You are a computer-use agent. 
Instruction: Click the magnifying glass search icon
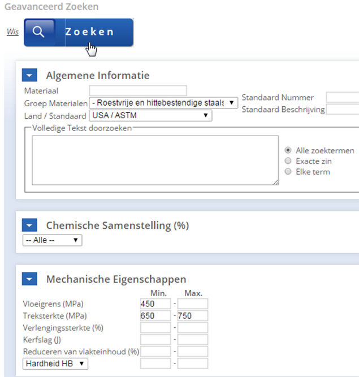point(38,32)
